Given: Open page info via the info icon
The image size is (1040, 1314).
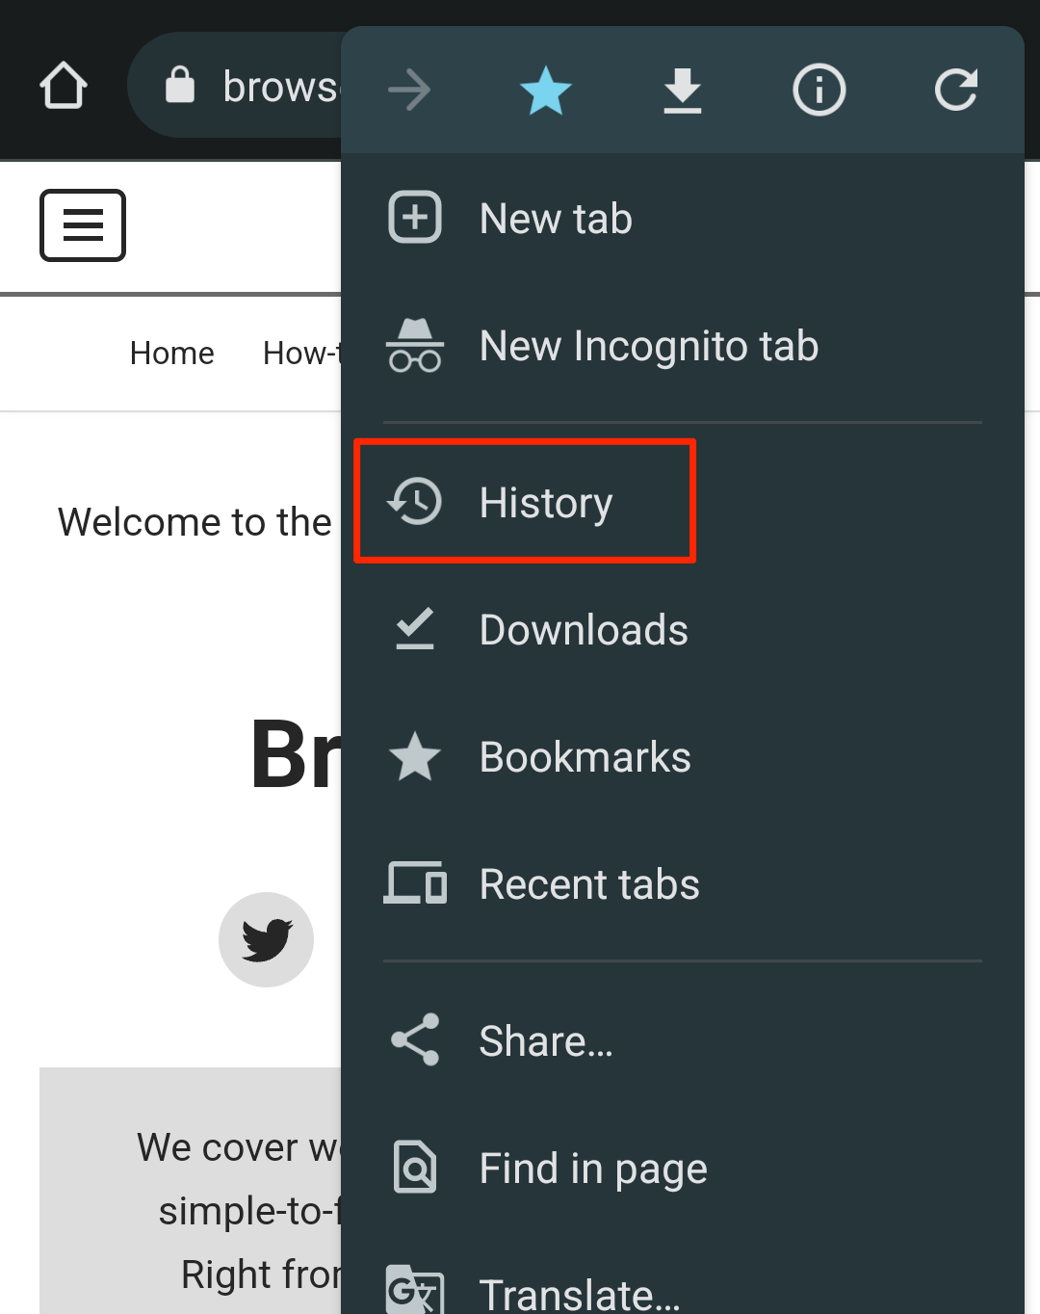Looking at the screenshot, I should click(819, 90).
